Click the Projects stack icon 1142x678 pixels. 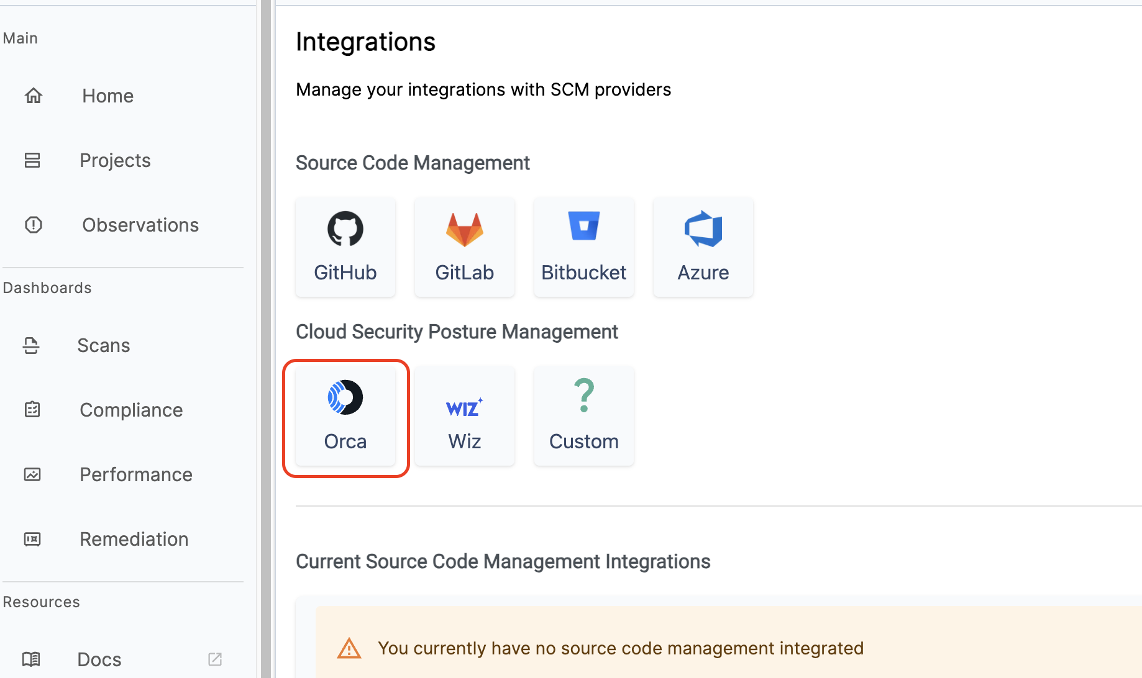pos(32,160)
